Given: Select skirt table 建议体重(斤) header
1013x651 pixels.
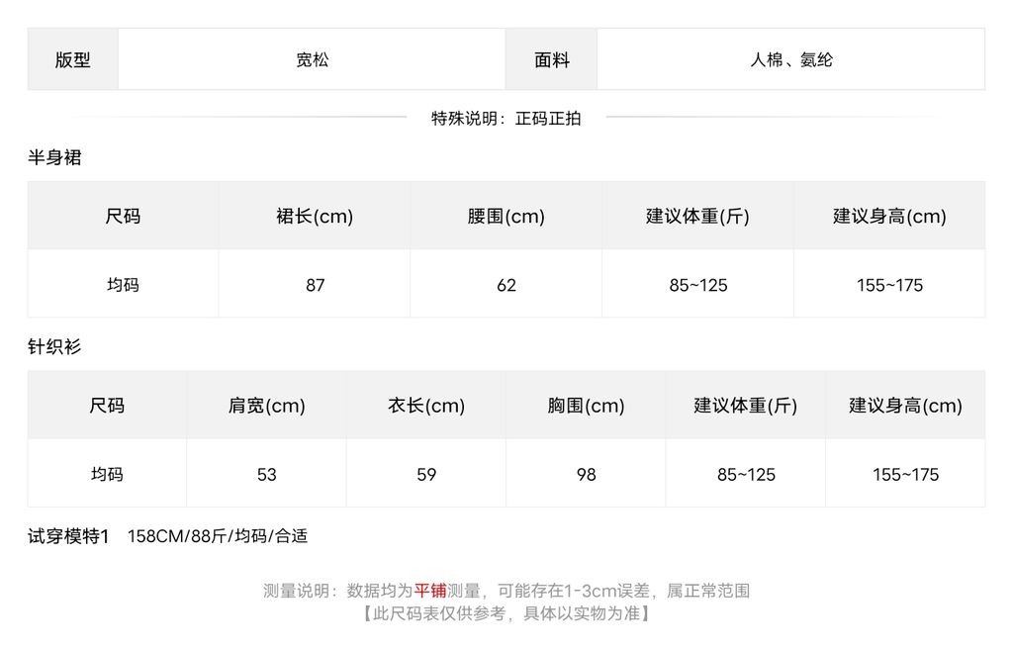Looking at the screenshot, I should [697, 216].
